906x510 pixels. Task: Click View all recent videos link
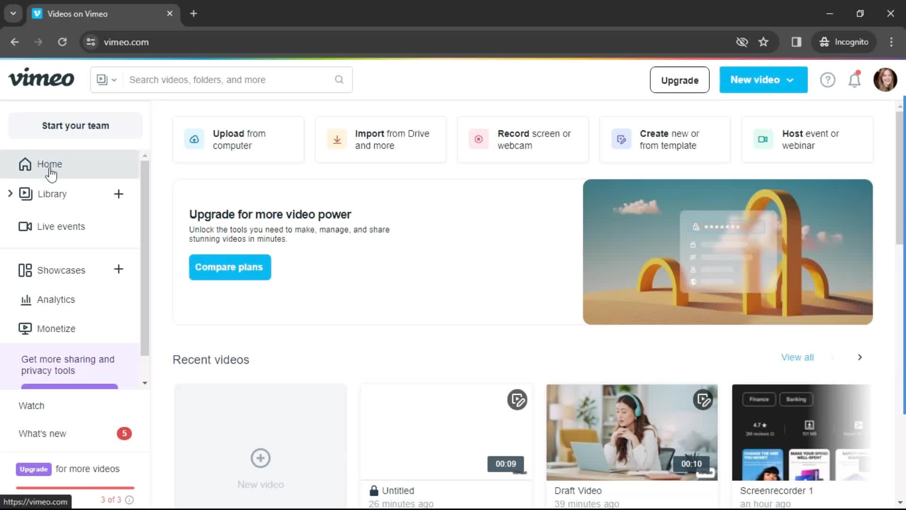(797, 357)
